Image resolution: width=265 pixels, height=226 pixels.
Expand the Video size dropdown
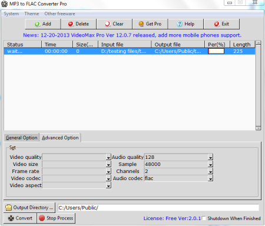pyautogui.click(x=108, y=164)
